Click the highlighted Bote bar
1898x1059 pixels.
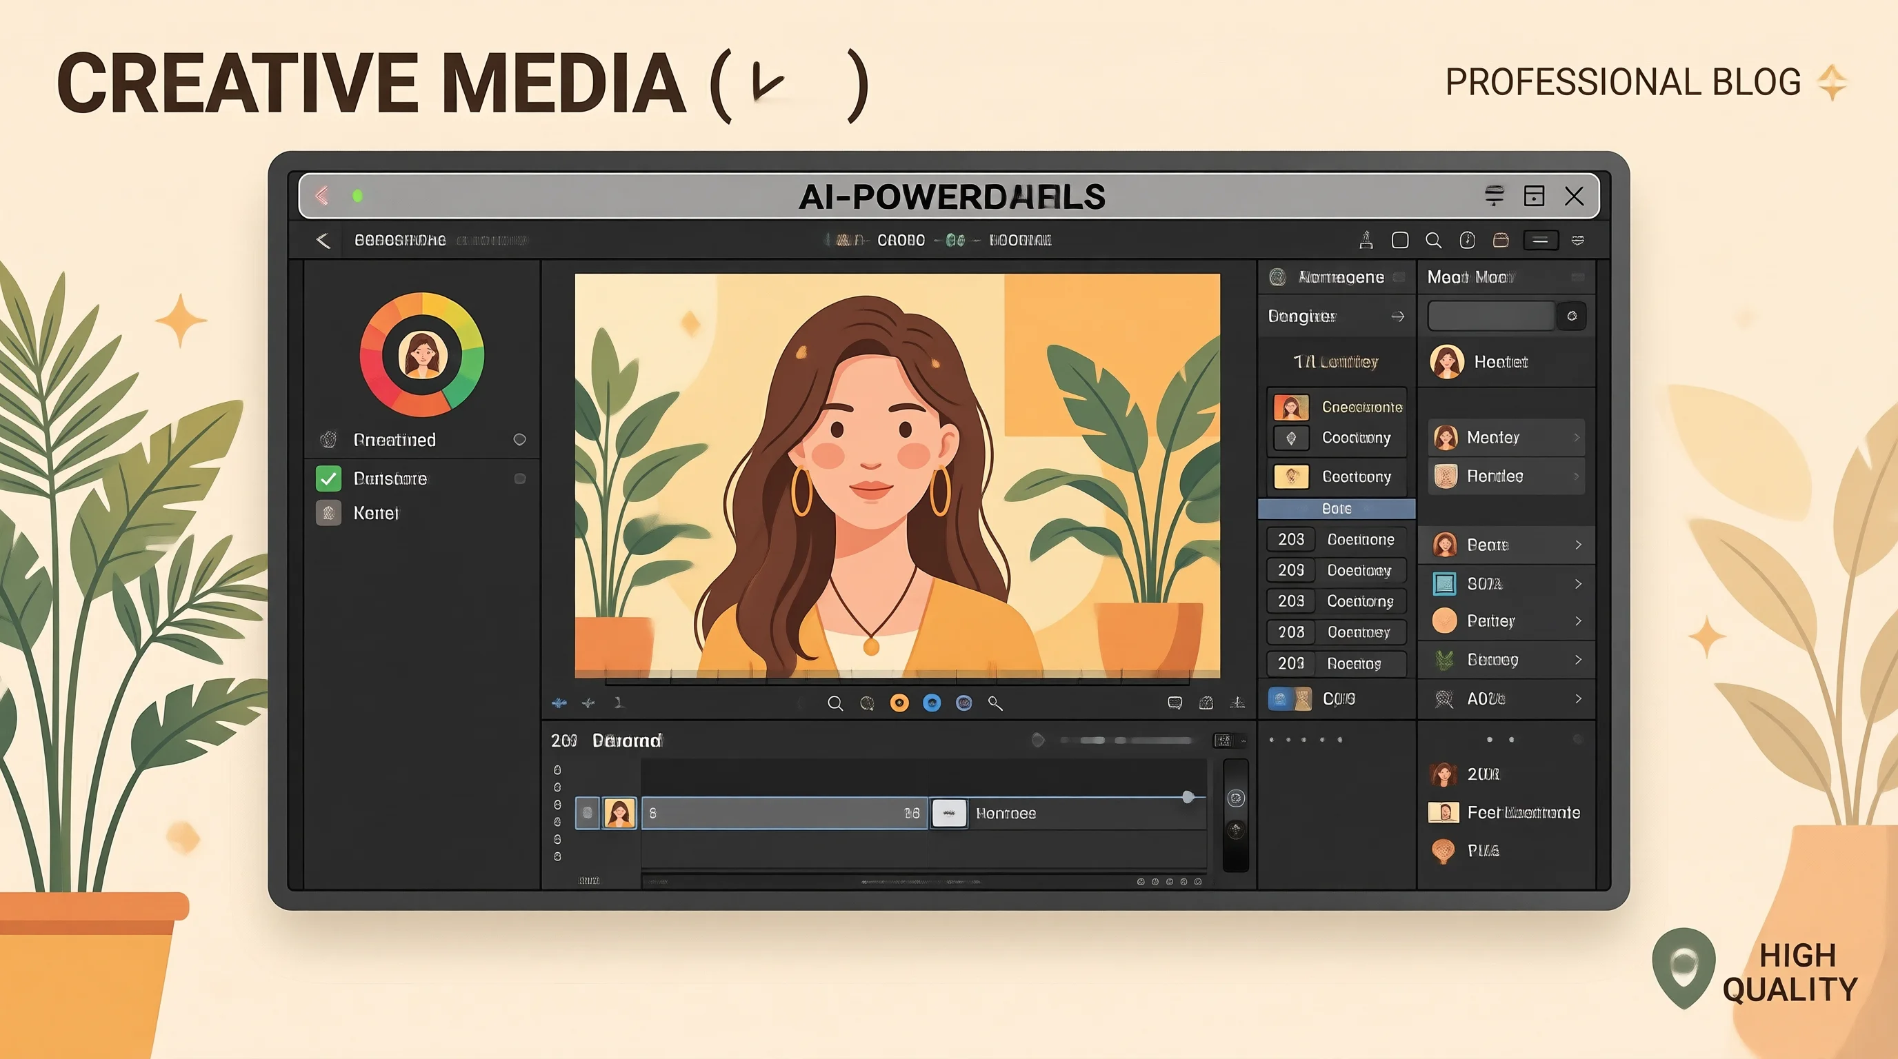(1337, 509)
